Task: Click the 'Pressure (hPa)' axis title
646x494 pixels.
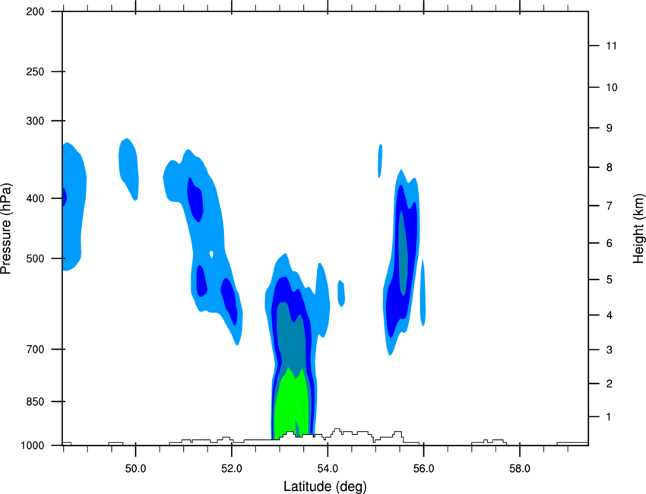Action: 6,229
